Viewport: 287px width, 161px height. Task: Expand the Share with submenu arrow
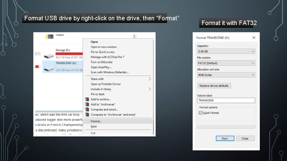(150, 79)
